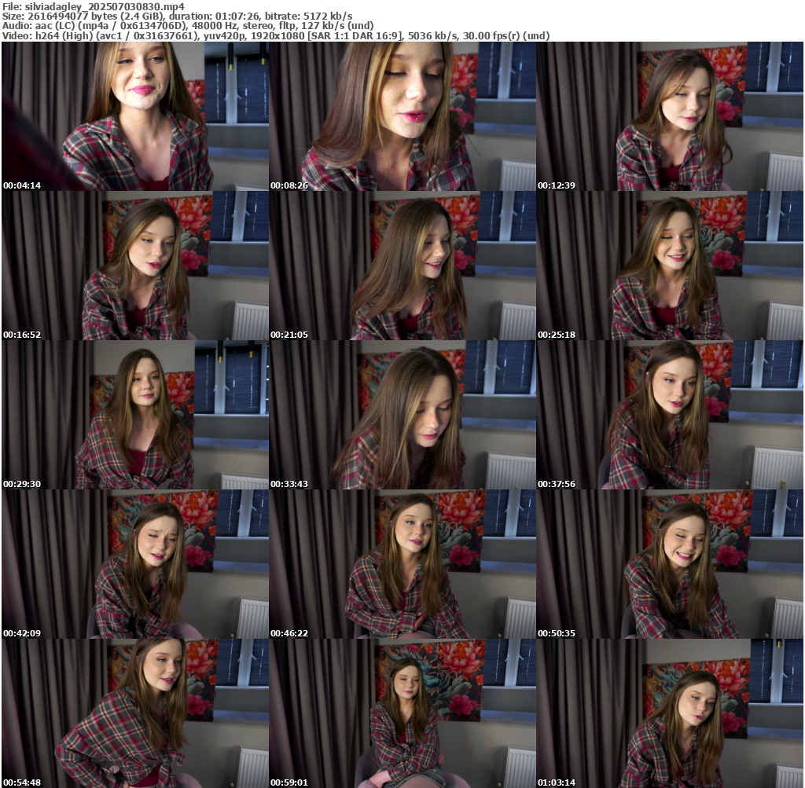Open the thumbnail frame stamped 00:04:14

click(135, 116)
